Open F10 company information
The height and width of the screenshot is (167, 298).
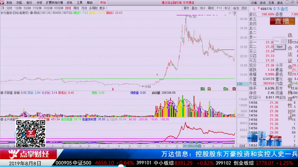click(x=219, y=8)
